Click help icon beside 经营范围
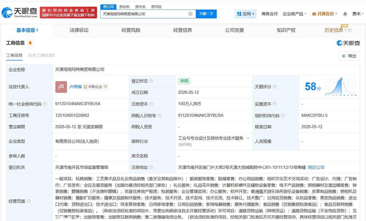 (x=29, y=201)
